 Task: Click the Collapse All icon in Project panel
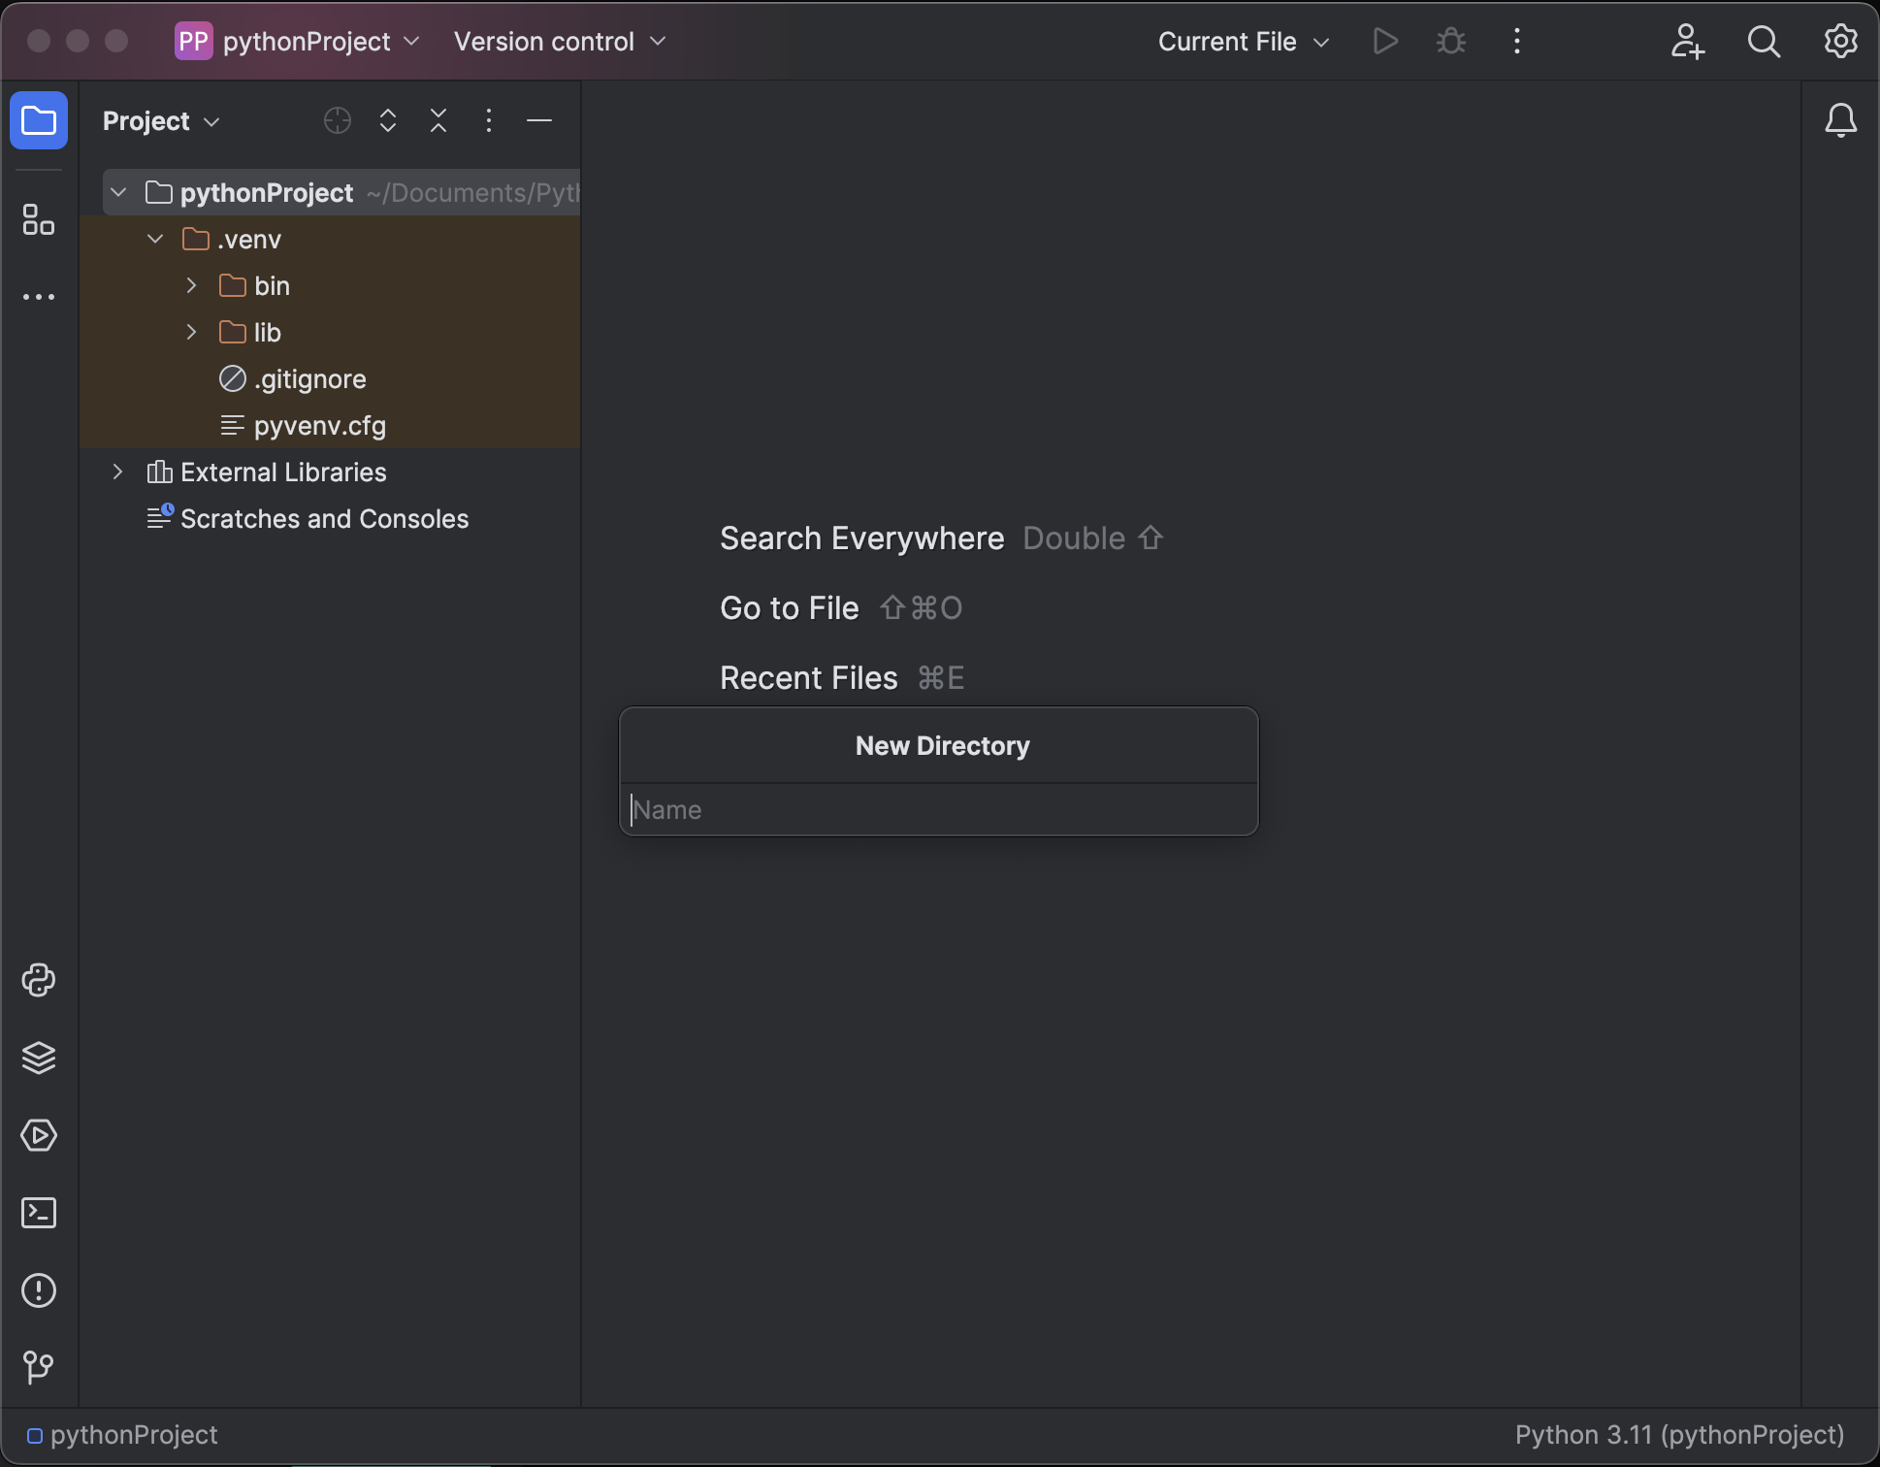pos(438,120)
